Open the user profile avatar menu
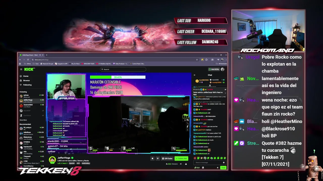 click(222, 69)
